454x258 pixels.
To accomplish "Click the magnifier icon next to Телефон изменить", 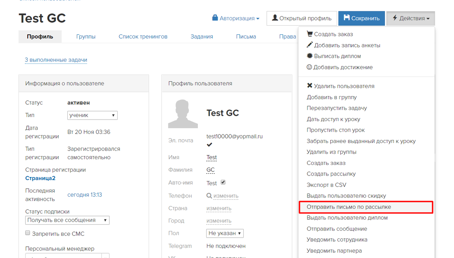I will pos(209,196).
